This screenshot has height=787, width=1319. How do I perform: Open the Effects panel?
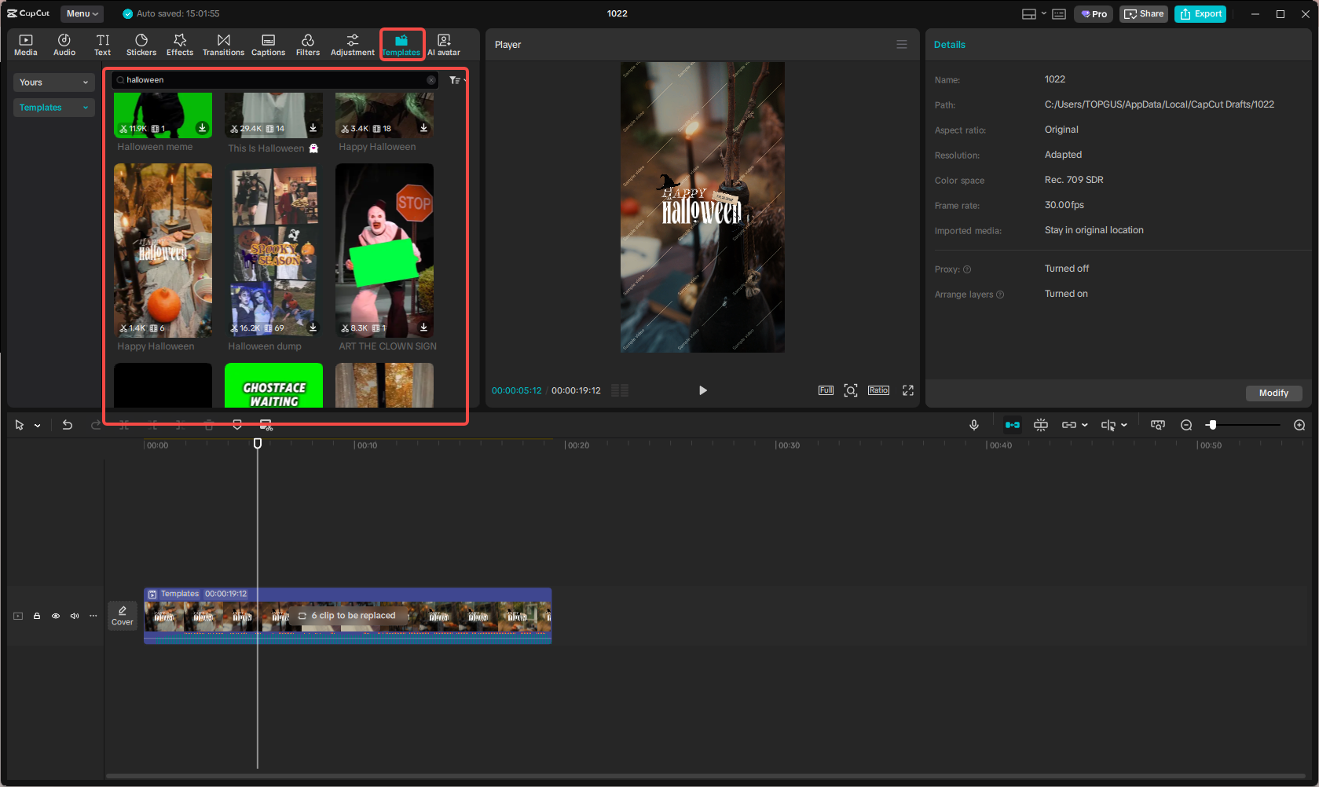click(x=180, y=44)
